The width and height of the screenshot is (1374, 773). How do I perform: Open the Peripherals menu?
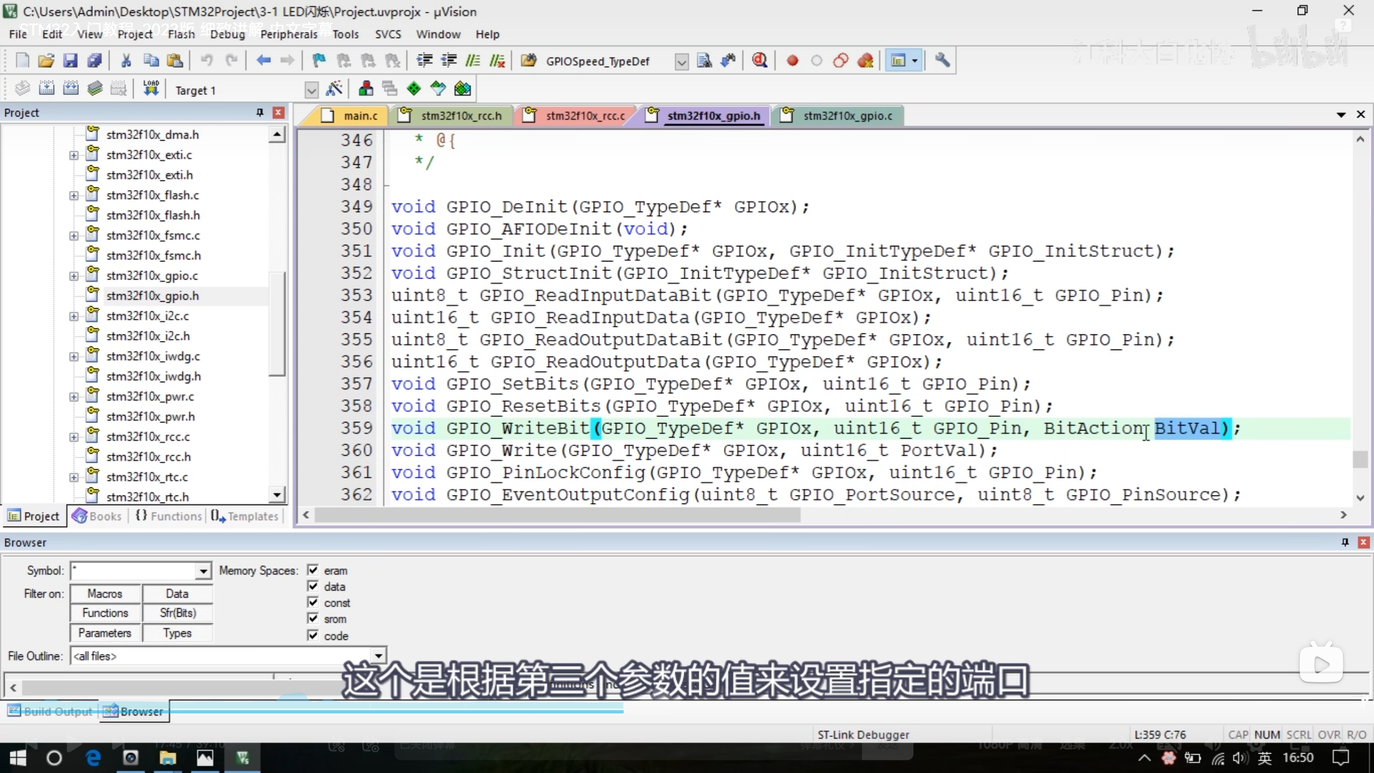point(289,34)
